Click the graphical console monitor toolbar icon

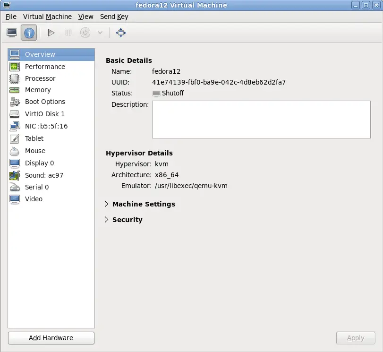12,33
